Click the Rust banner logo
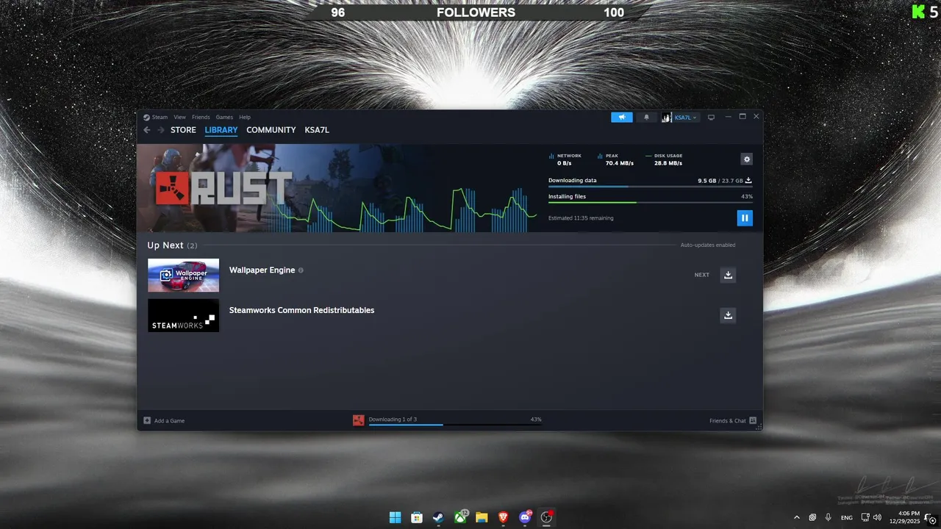941x529 pixels. point(224,188)
